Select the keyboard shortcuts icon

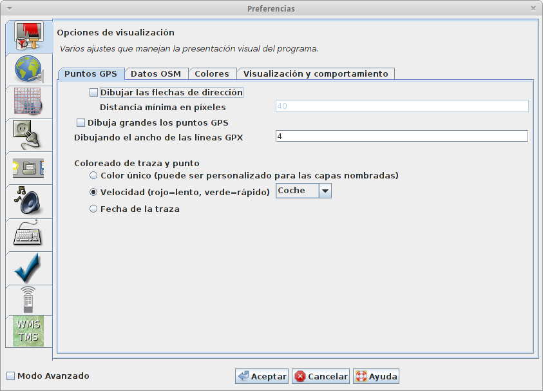[28, 233]
